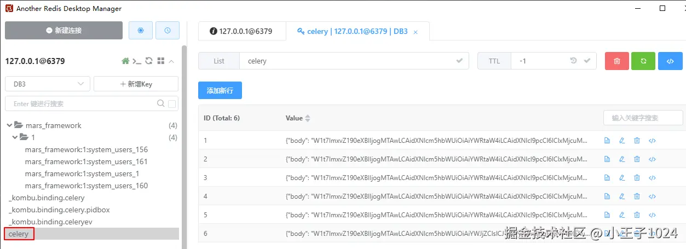Viewport: 686px width, 249px height.
Task: Open the Redis CLI console icon
Action: pyautogui.click(x=137, y=61)
